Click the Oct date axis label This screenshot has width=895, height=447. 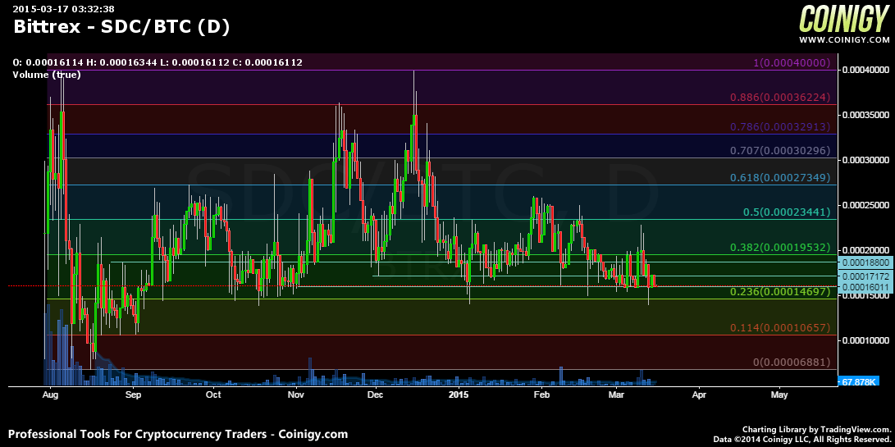pos(213,395)
